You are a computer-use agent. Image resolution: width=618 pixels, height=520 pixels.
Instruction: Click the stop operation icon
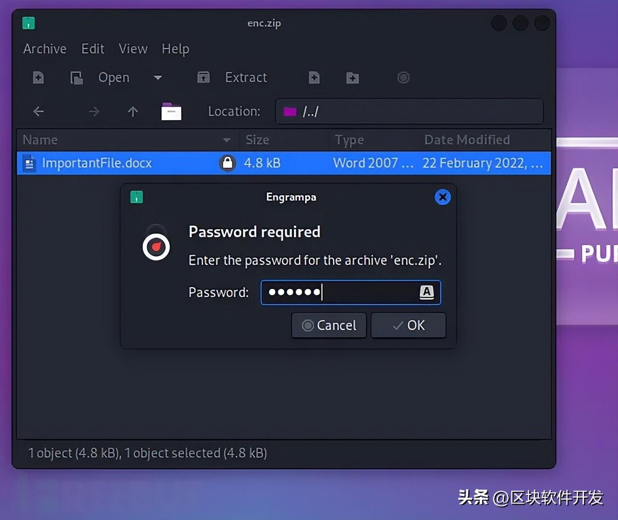403,78
